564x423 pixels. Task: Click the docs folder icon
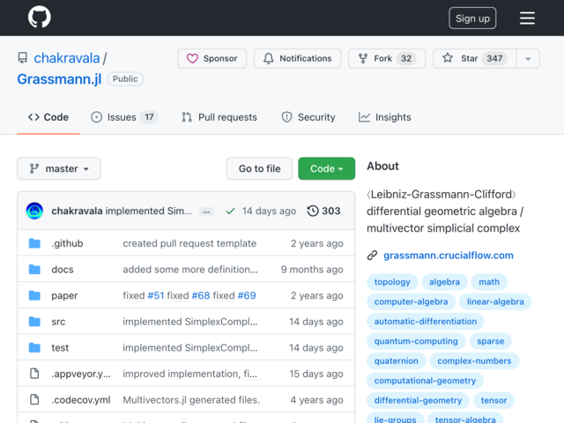click(x=34, y=269)
